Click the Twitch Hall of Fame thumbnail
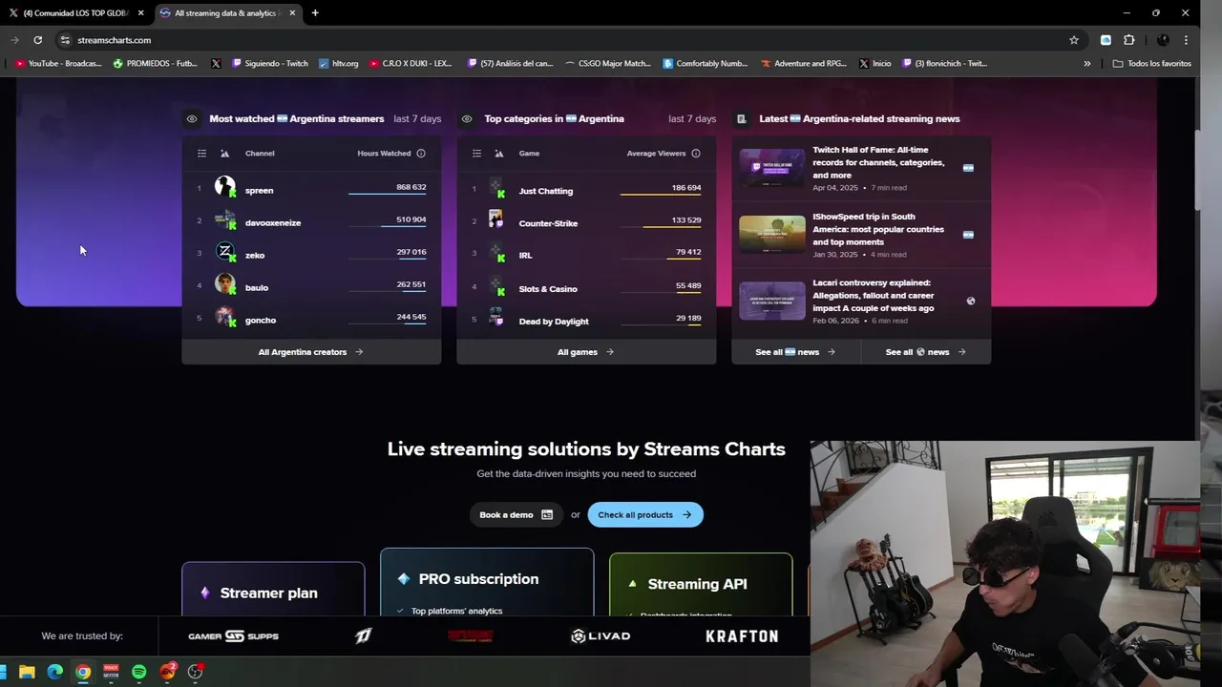This screenshot has width=1222, height=687. pos(772,168)
